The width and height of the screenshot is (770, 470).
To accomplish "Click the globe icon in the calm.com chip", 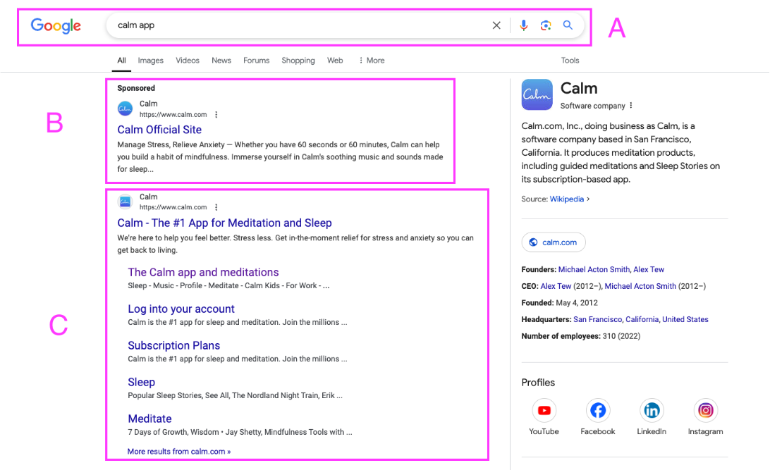I will (x=533, y=242).
